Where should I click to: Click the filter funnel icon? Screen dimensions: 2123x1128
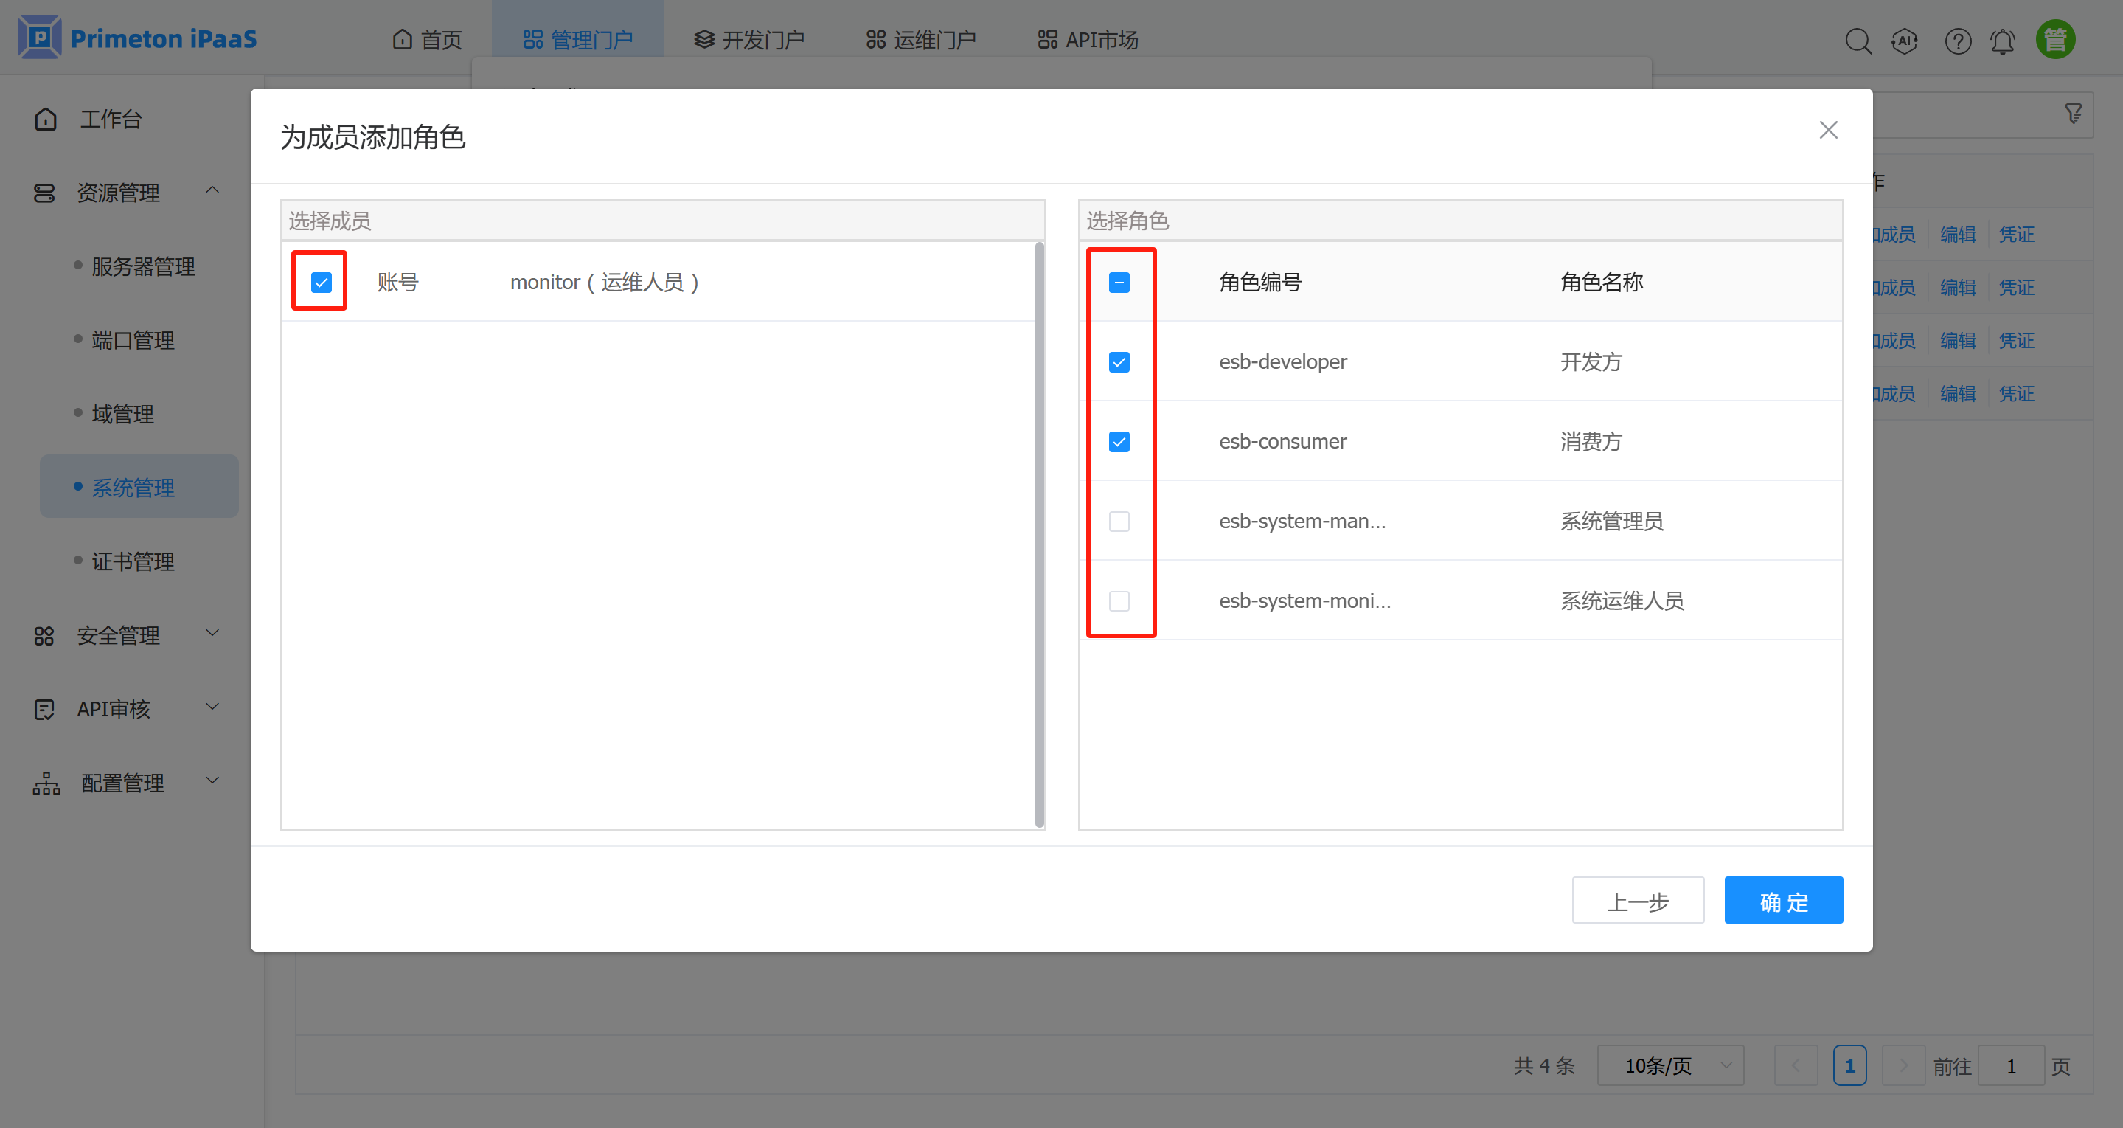(2073, 113)
